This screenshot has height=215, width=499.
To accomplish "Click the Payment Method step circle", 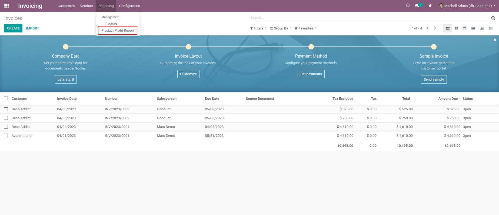I will click(x=311, y=47).
